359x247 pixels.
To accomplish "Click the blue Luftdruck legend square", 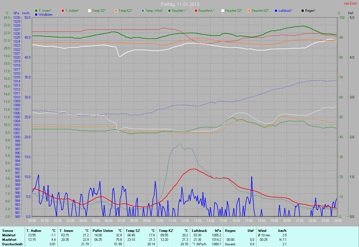I will 276,11.
